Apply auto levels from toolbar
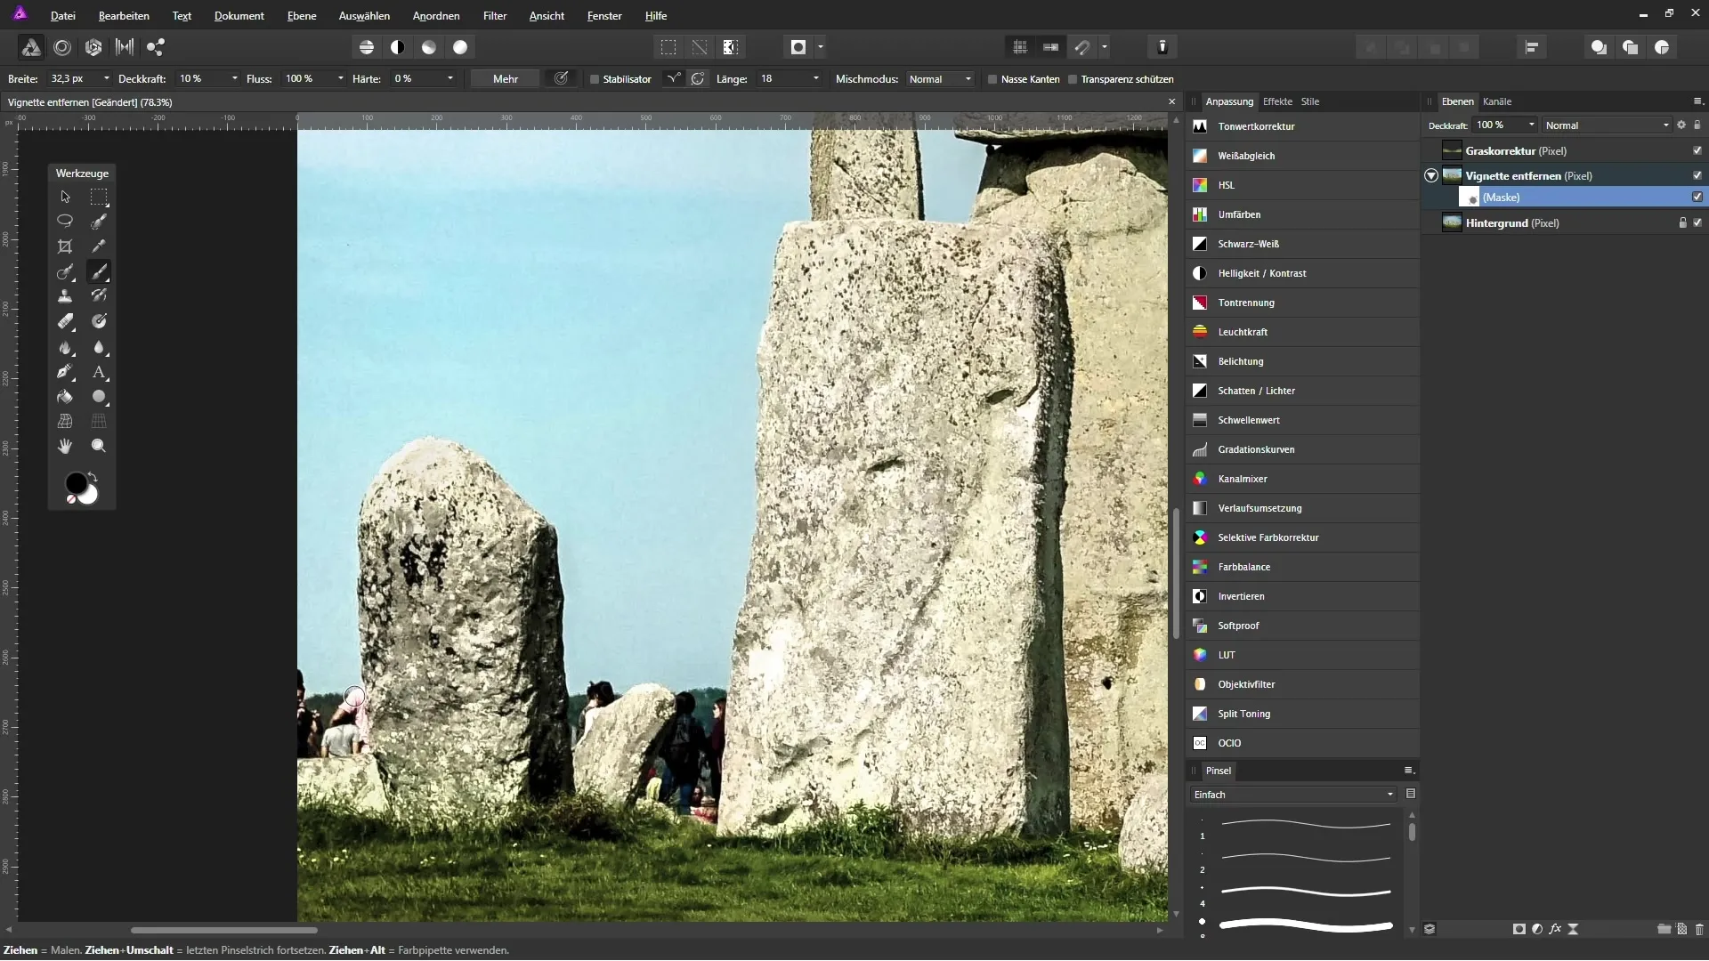This screenshot has height=961, width=1709. click(x=367, y=47)
